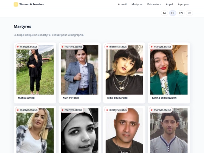Open the À propos page
The width and height of the screenshot is (204, 153).
(x=183, y=5)
